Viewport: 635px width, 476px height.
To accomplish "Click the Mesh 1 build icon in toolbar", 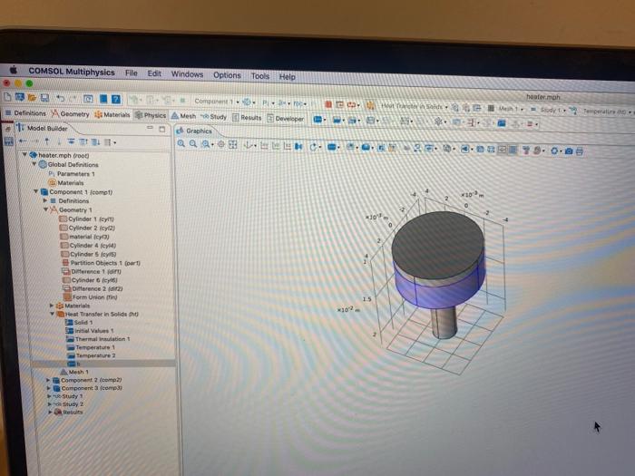I will click(491, 108).
